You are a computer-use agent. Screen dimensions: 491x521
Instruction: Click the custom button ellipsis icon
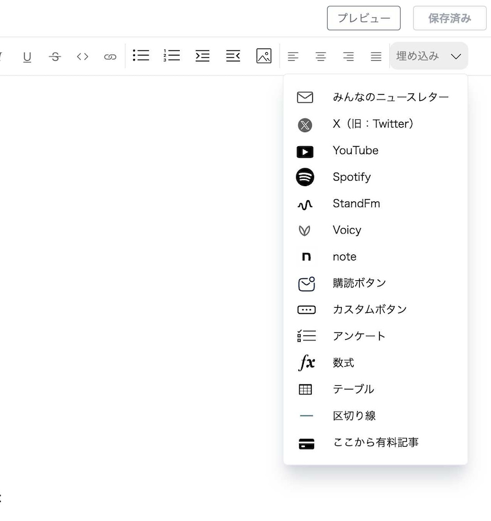[306, 310]
